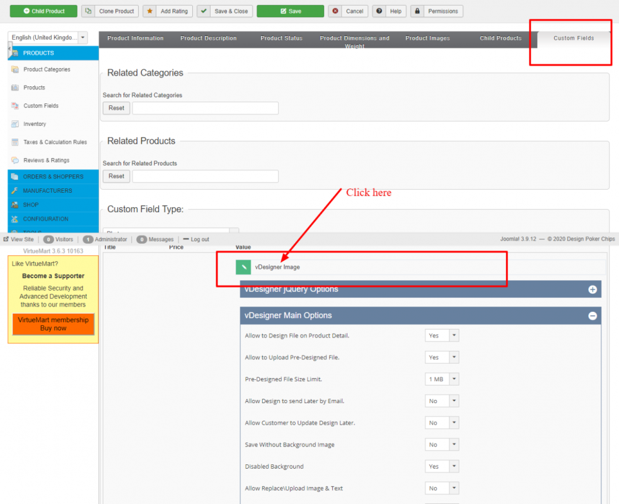Select the Custom Fields tab
The image size is (619, 504).
(x=574, y=38)
